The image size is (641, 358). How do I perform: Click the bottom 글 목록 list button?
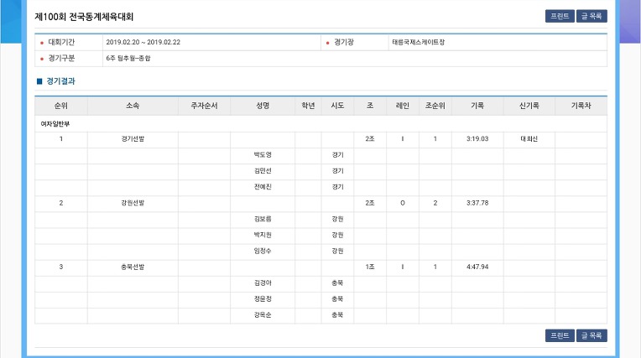(591, 335)
